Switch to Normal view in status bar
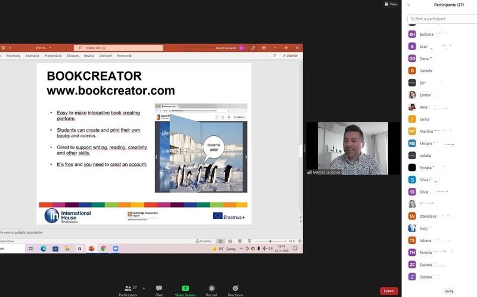The width and height of the screenshot is (477, 297). 221,241
